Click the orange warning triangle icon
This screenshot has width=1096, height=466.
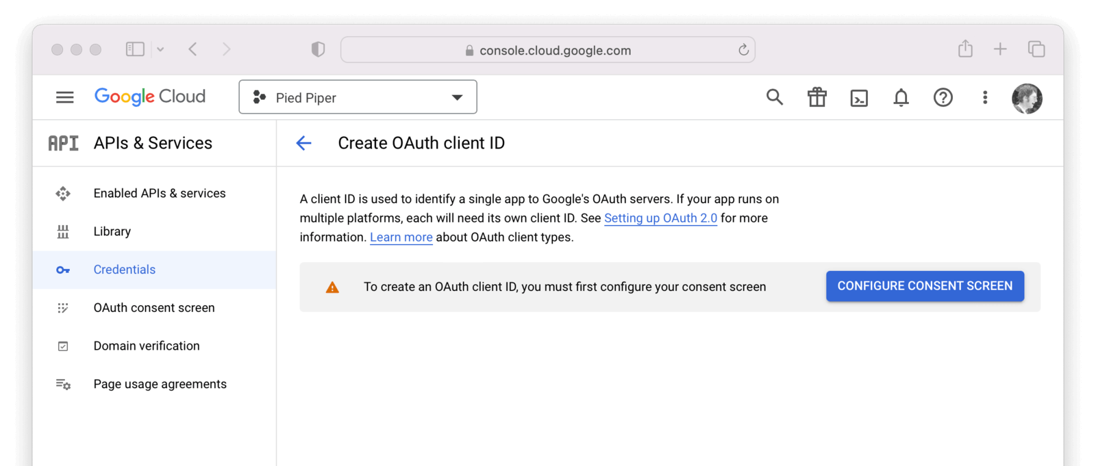tap(332, 287)
